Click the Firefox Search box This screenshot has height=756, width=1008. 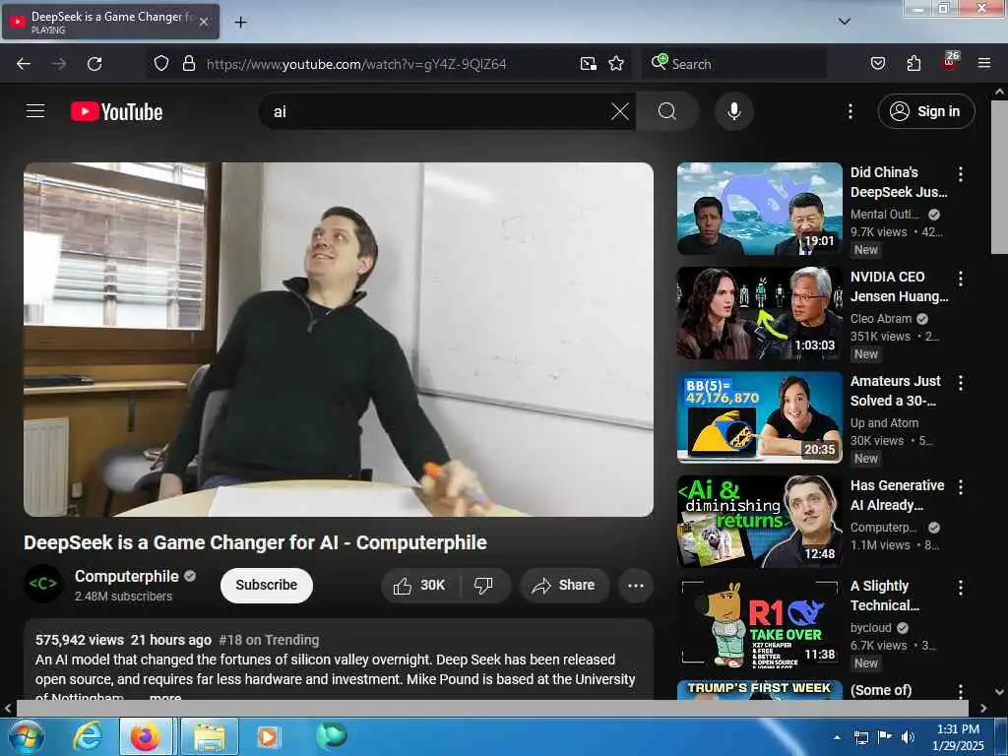[734, 64]
